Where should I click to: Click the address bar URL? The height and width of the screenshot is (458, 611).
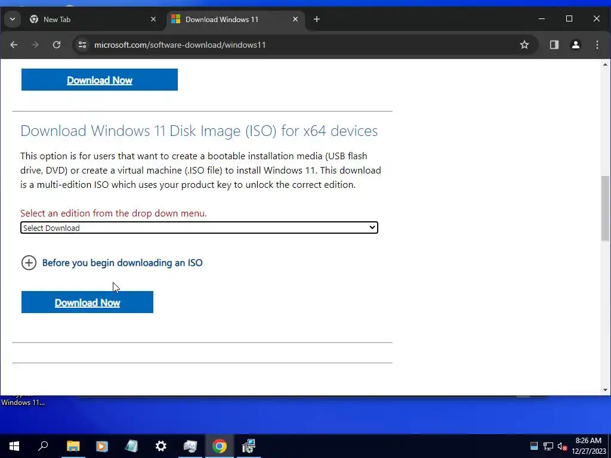180,45
